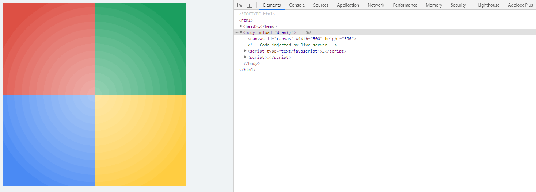Click the blue quadrant of the canvas
The image size is (536, 192).
(49, 140)
